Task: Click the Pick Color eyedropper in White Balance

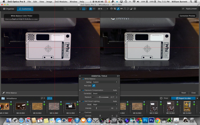Action: (x=94, y=85)
